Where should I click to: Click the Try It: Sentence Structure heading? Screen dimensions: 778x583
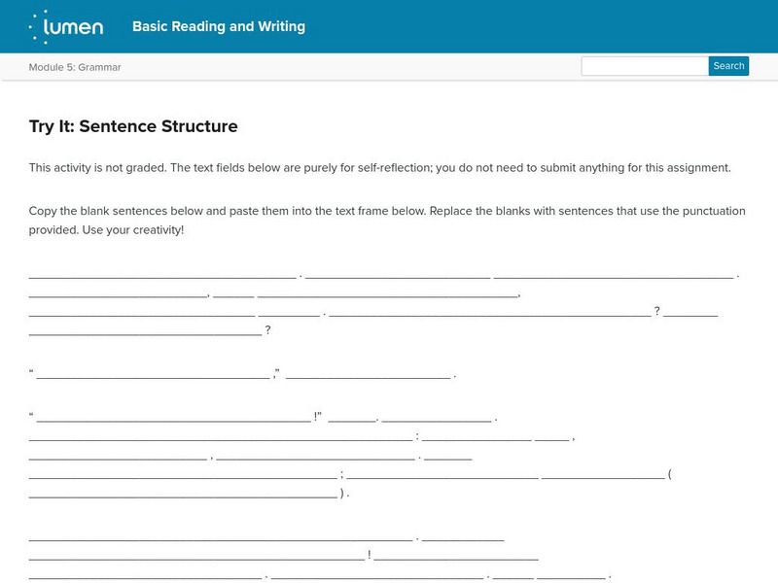coord(133,126)
